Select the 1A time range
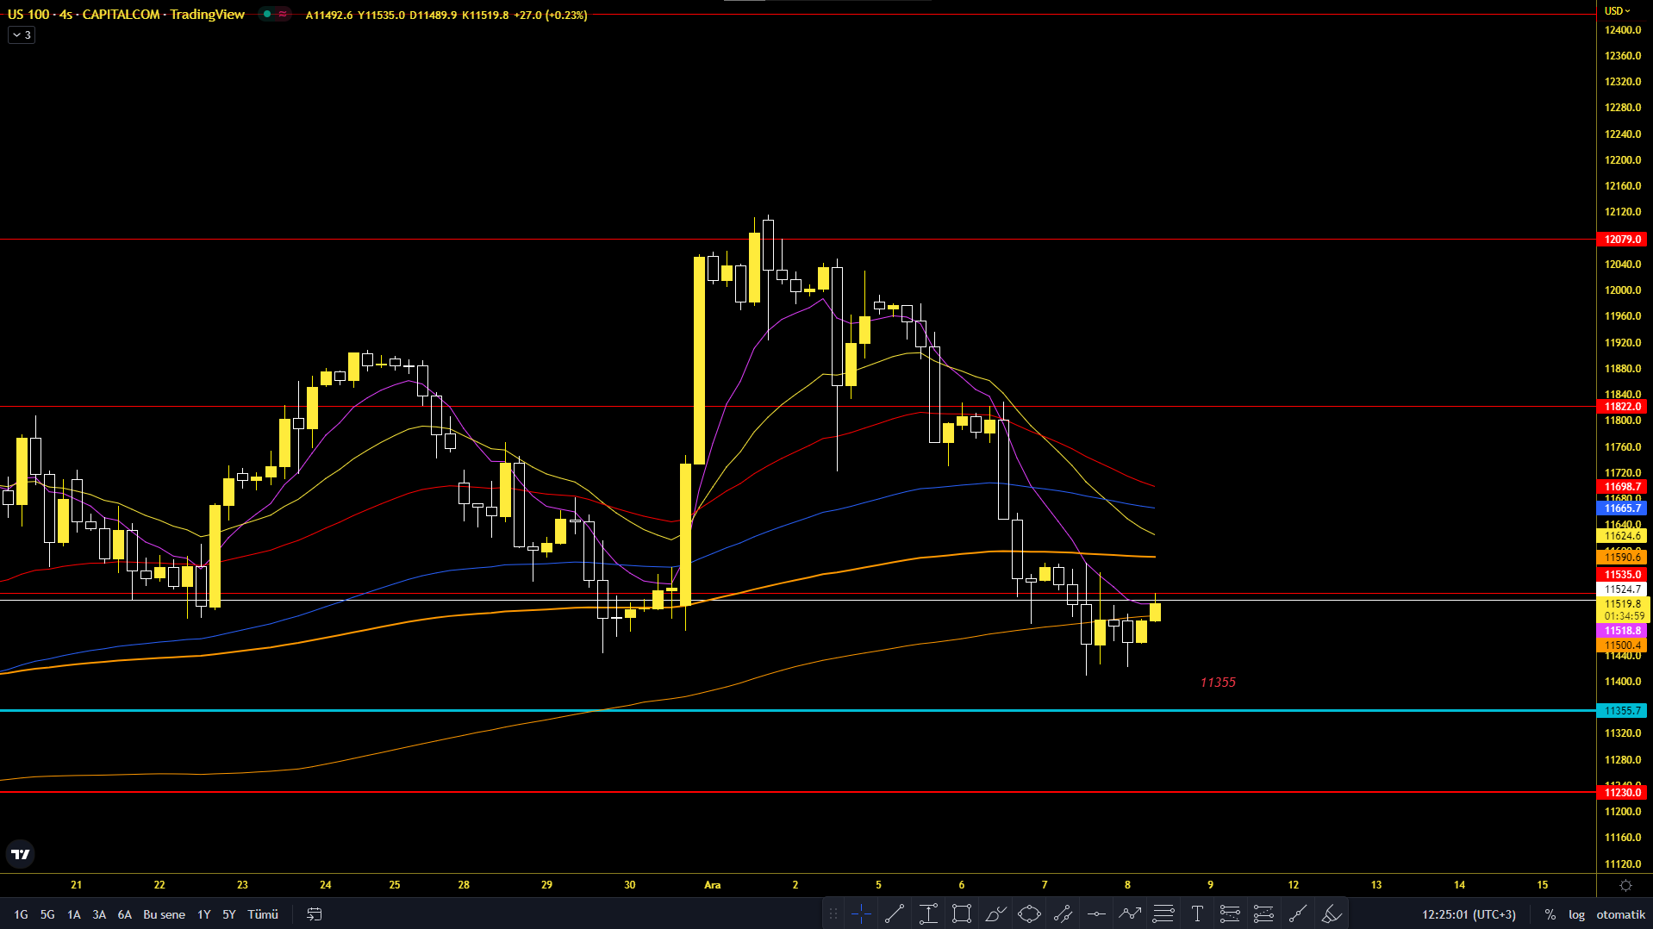The width and height of the screenshot is (1653, 929). [74, 914]
